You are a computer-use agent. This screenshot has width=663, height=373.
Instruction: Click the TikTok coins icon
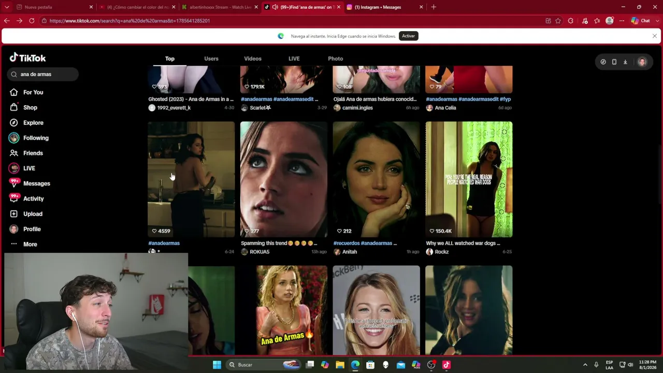[x=603, y=62]
